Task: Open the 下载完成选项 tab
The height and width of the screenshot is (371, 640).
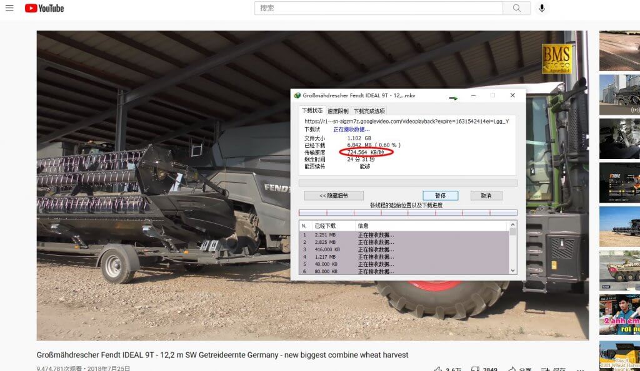Action: tap(369, 111)
